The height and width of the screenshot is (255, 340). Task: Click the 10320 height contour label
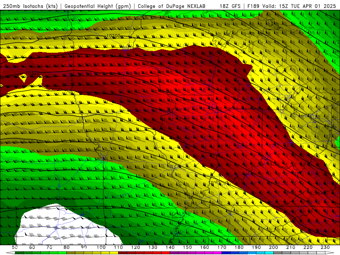[x=33, y=73]
